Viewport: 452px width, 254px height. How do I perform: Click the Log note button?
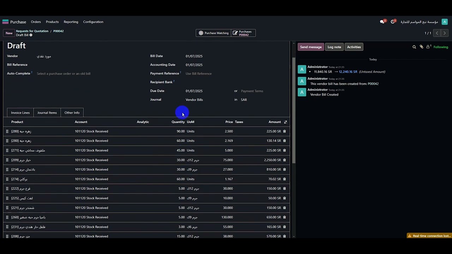tap(334, 47)
